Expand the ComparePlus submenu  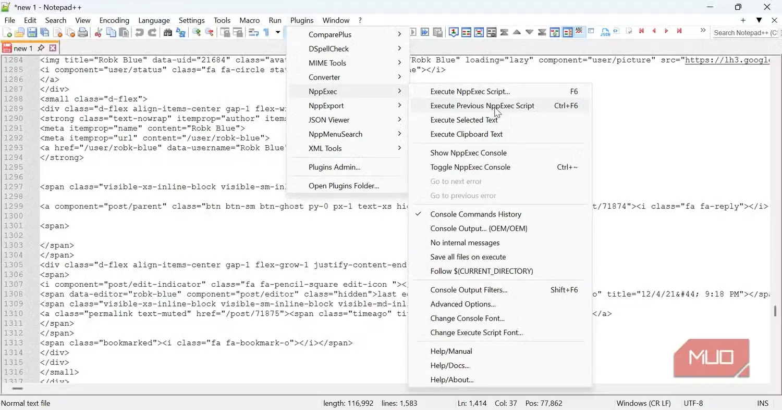pyautogui.click(x=348, y=34)
